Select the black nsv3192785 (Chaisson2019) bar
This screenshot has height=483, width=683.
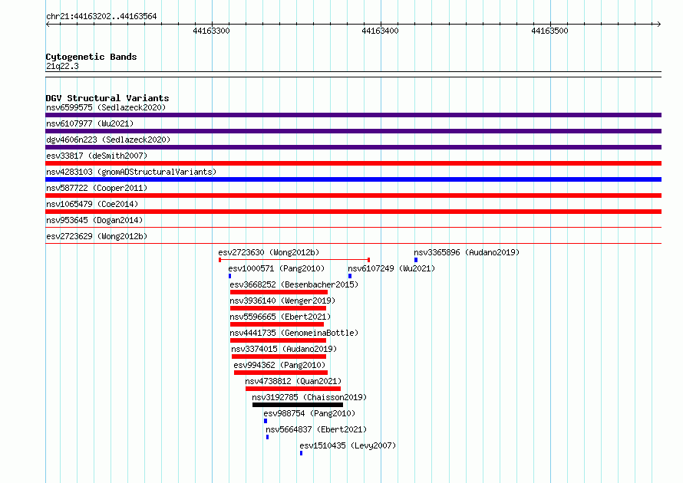point(298,405)
